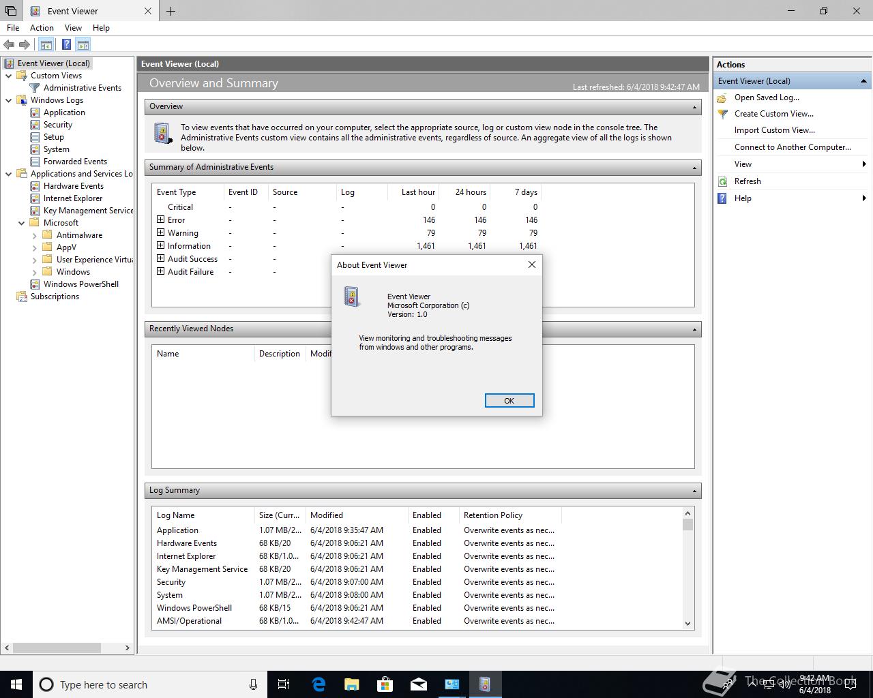Image resolution: width=873 pixels, height=698 pixels.
Task: Open File Explorer from taskbar
Action: (x=352, y=684)
